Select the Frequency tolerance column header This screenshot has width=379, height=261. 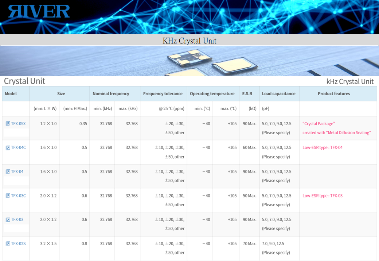(x=163, y=94)
